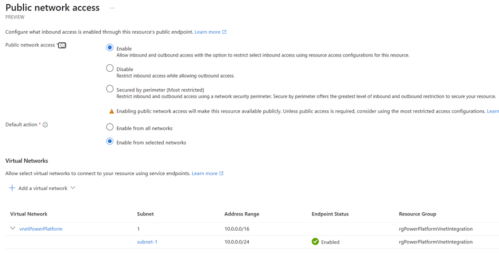Open the Add a virtual network dropdown arrow

coord(72,188)
